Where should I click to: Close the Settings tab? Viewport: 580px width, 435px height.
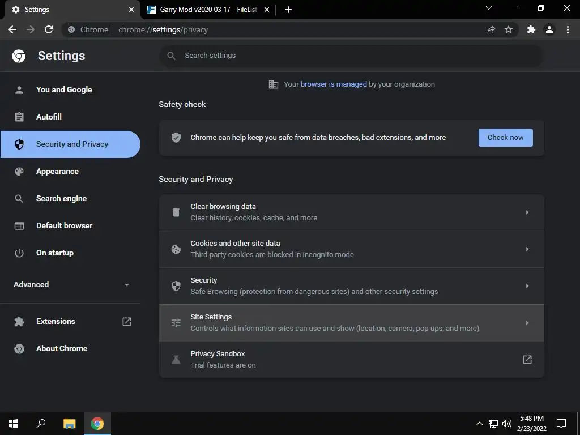[131, 10]
